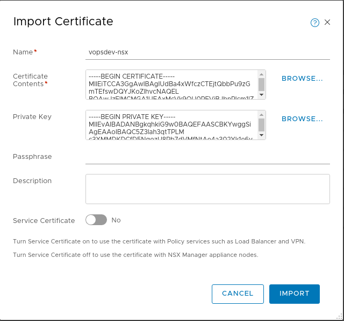This screenshot has height=321, width=344.
Task: Click the Name field containing vopsdev-nsx
Action: (207, 52)
